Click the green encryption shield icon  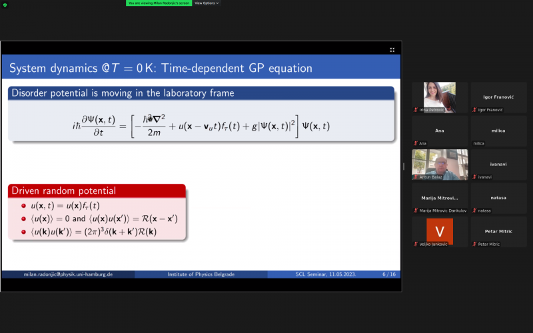pyautogui.click(x=5, y=5)
